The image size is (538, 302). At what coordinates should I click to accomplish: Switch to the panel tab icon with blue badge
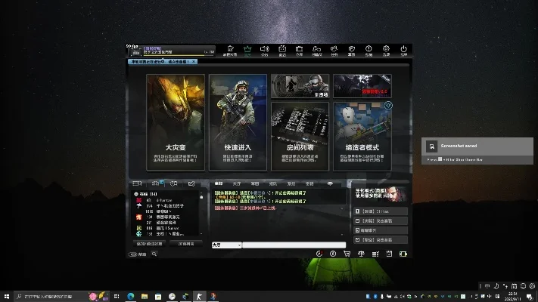(x=157, y=183)
